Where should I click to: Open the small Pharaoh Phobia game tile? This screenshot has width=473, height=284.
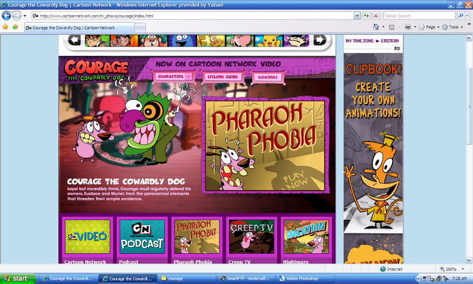pyautogui.click(x=197, y=236)
